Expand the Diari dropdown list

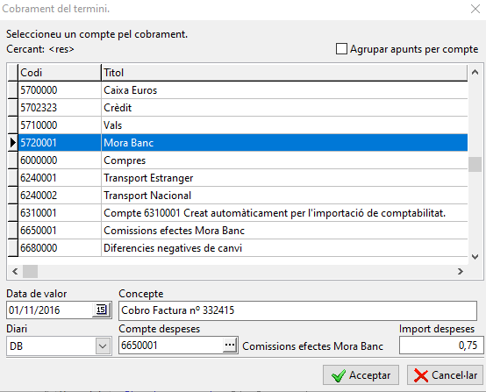103,346
